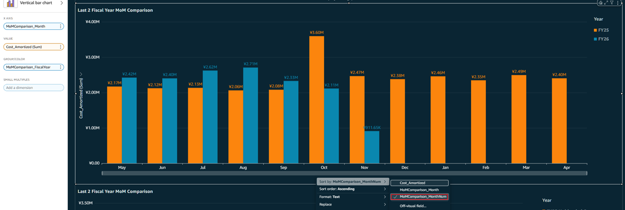Maximize the visual with the expand arrows icon
Viewport: 625px width, 210px height.
[x=606, y=3]
